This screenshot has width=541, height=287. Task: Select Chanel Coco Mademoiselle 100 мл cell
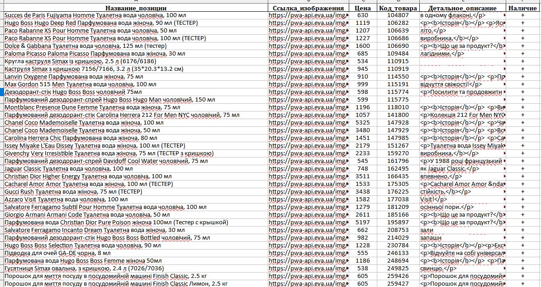point(136,123)
